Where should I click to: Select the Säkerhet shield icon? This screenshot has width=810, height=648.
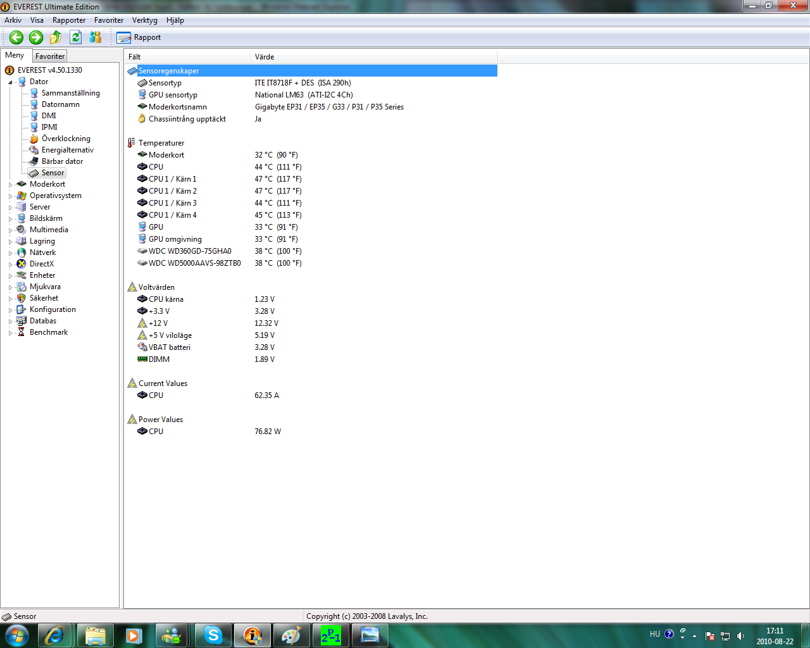(x=22, y=298)
